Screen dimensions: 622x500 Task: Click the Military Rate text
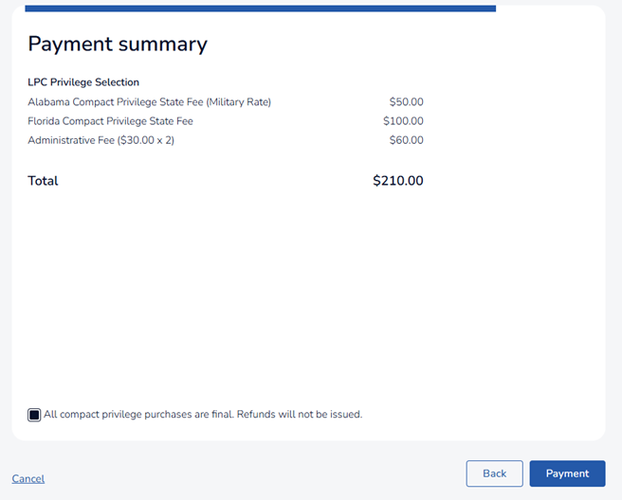tap(238, 102)
